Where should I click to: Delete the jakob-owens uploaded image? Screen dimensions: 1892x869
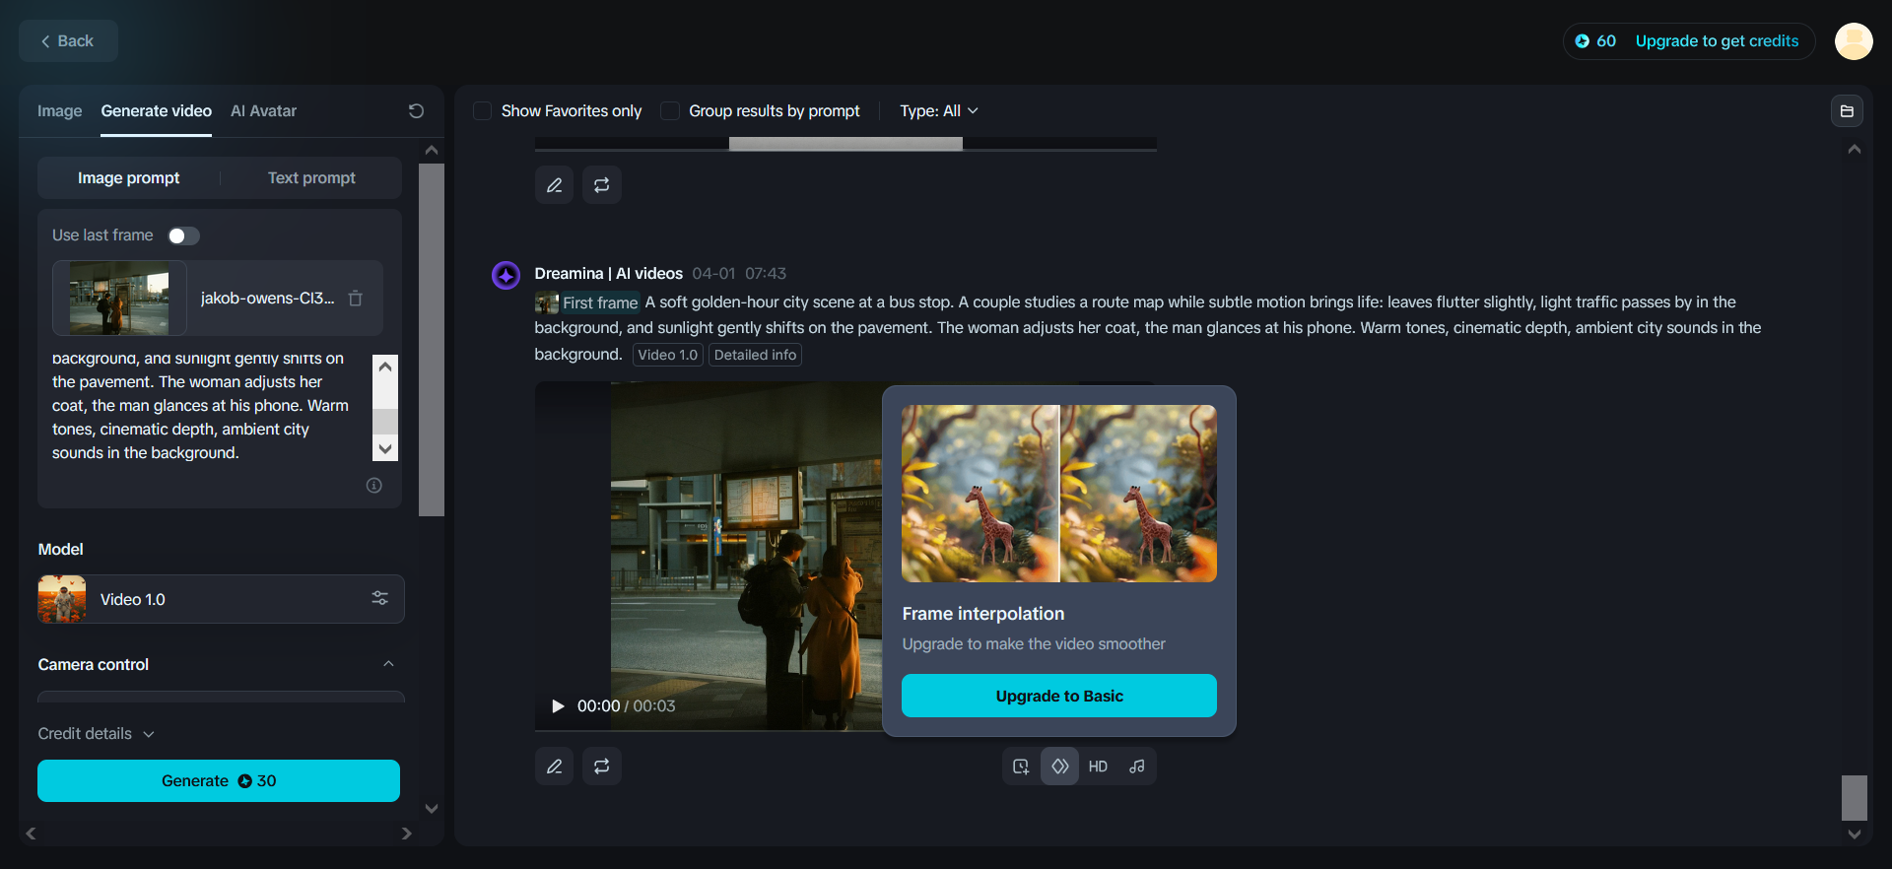[356, 299]
